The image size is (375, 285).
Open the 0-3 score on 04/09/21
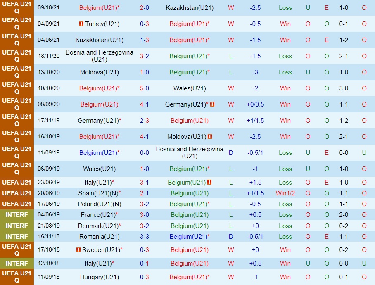pos(145,24)
